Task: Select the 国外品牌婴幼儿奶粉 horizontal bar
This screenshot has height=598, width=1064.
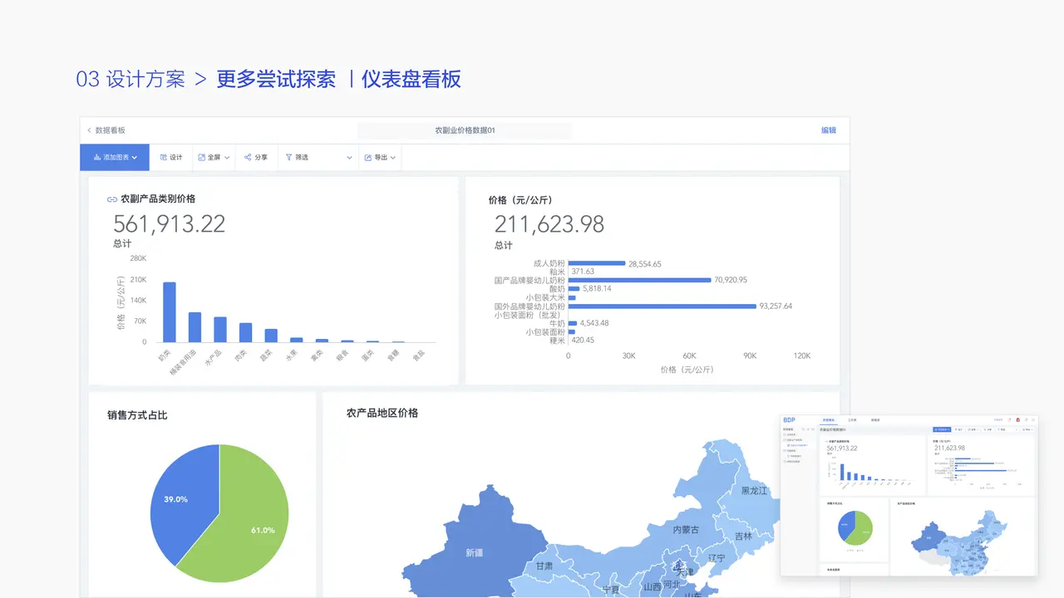Action: point(663,306)
